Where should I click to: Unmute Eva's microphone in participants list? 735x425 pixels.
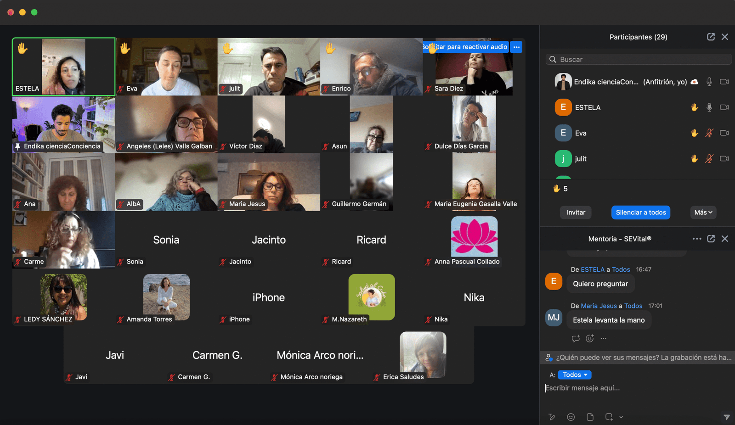tap(709, 133)
